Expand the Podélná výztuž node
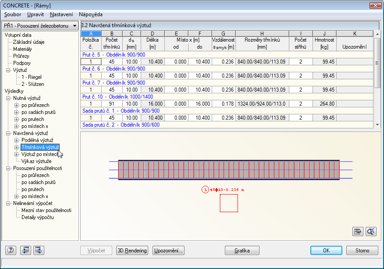This screenshot has height=269, width=384. [16, 140]
